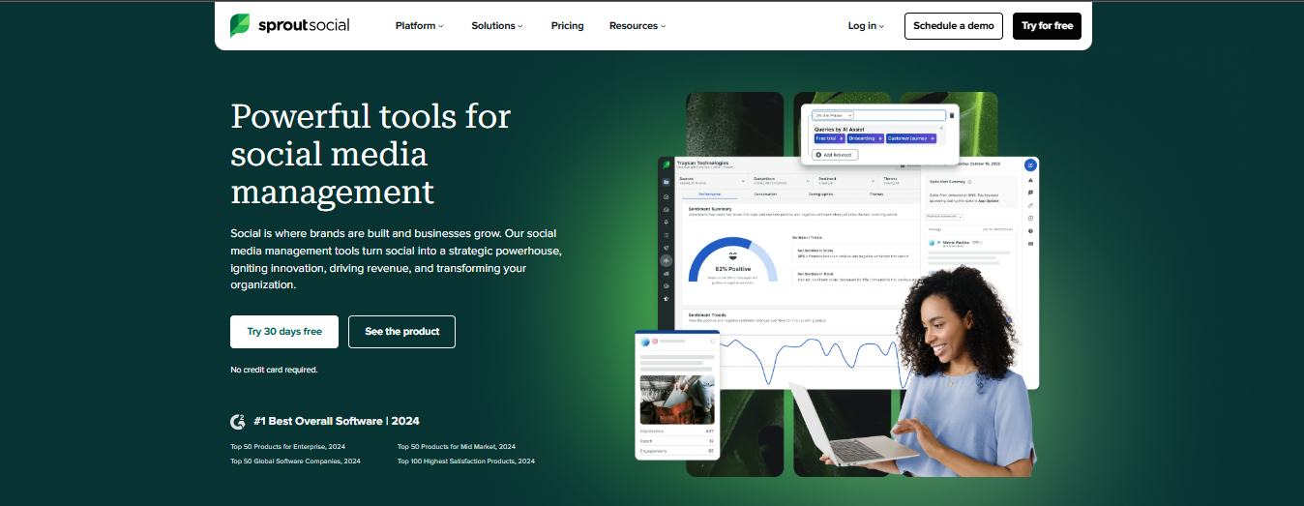Click the black Try for free button
This screenshot has height=506, width=1304.
1047,26
